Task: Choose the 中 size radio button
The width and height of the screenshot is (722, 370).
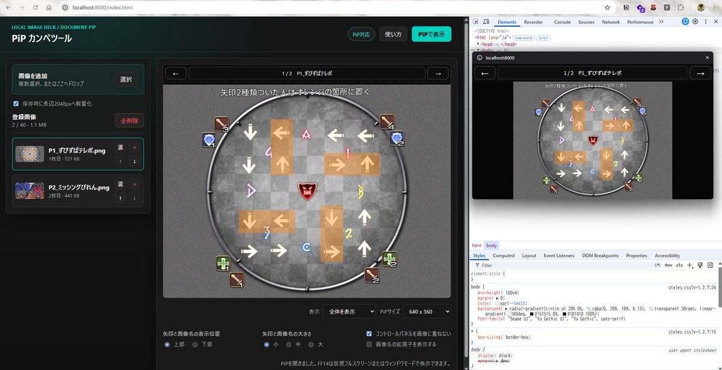Action: [289, 344]
